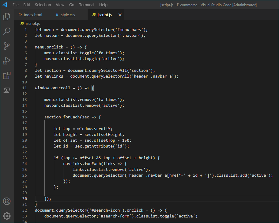Open the Manage gear icon
This screenshot has height=223, width=279.
pos(7,216)
